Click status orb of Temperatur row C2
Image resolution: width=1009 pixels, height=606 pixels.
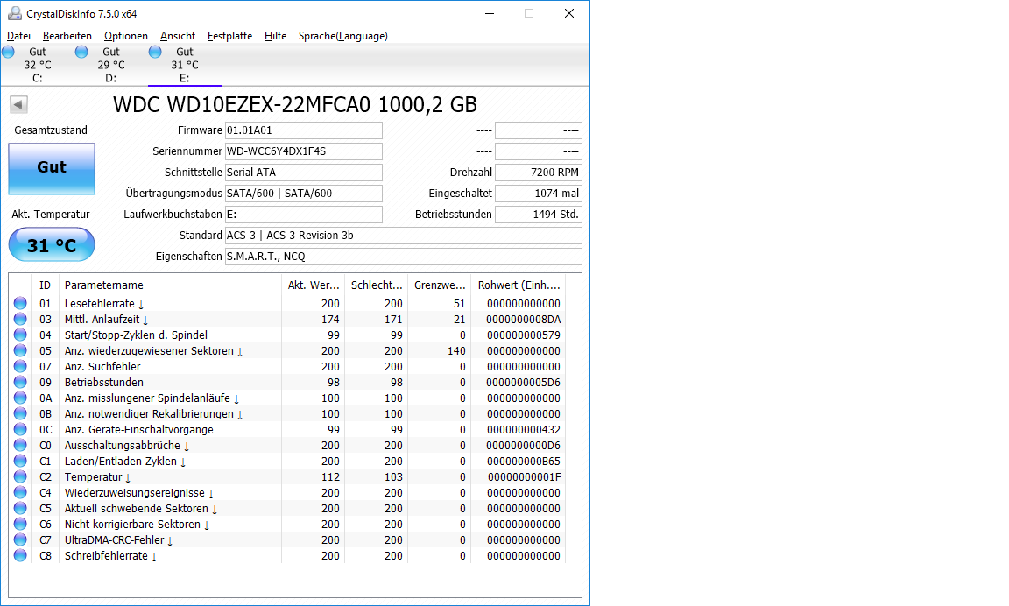pyautogui.click(x=21, y=476)
